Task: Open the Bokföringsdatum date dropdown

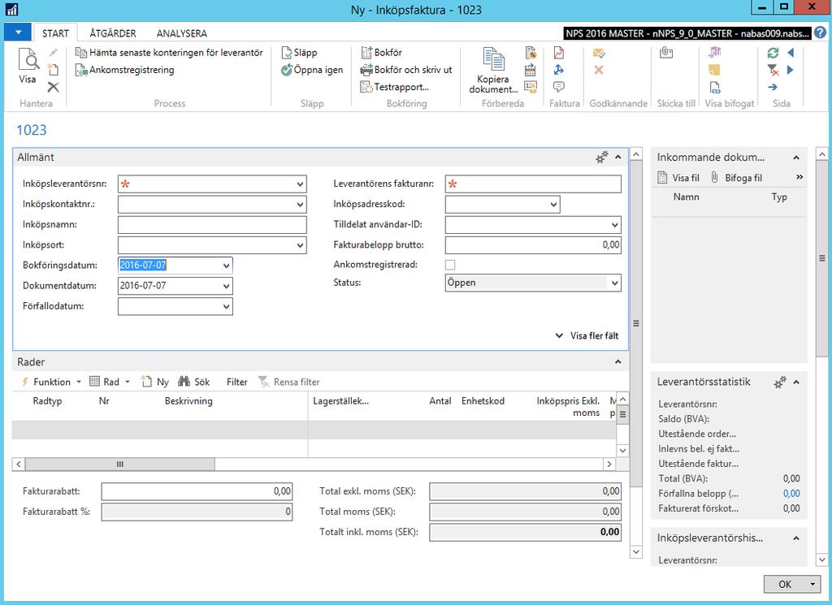Action: (x=227, y=266)
